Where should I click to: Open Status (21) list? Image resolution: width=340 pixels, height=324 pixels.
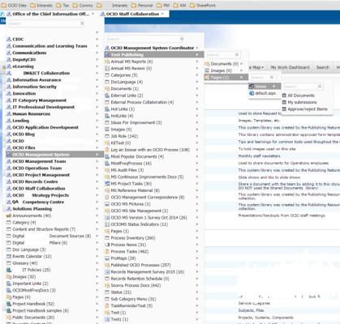121,292
